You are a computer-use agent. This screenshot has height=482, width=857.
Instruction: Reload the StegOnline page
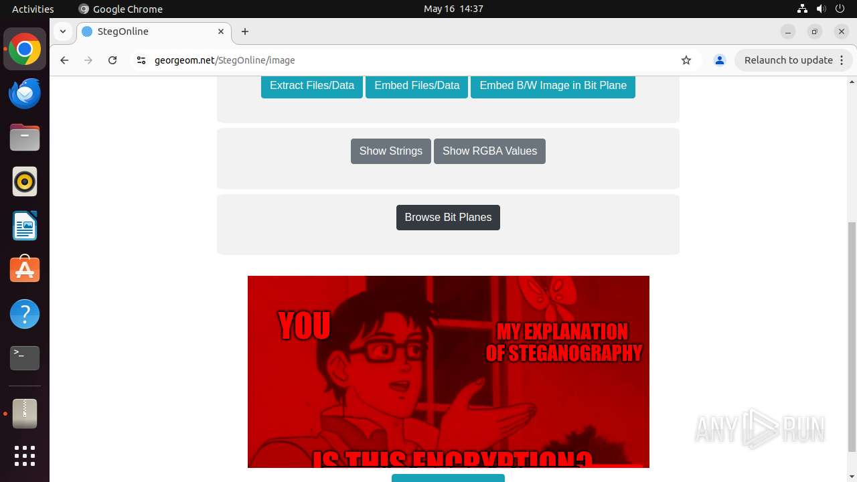pos(112,60)
